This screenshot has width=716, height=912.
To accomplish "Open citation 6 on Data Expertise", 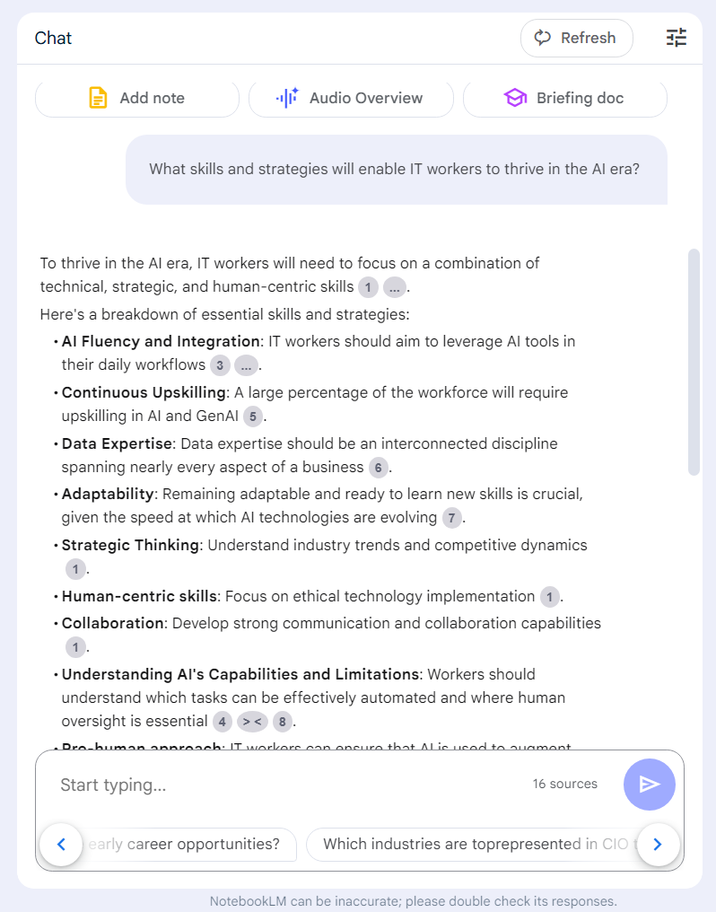I will [x=379, y=468].
